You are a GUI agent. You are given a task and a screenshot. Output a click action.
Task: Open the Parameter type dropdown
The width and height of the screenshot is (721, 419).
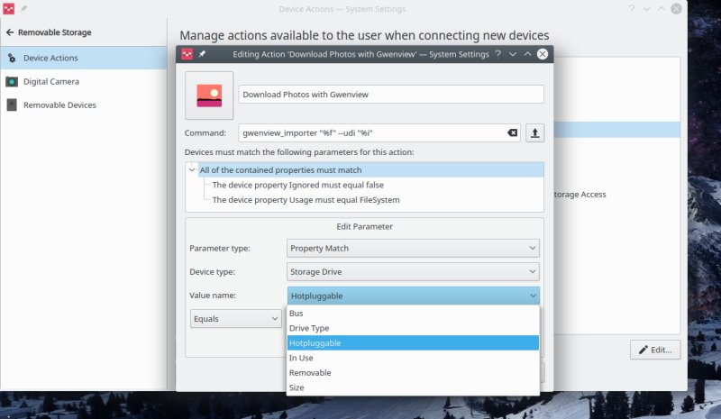coord(413,248)
